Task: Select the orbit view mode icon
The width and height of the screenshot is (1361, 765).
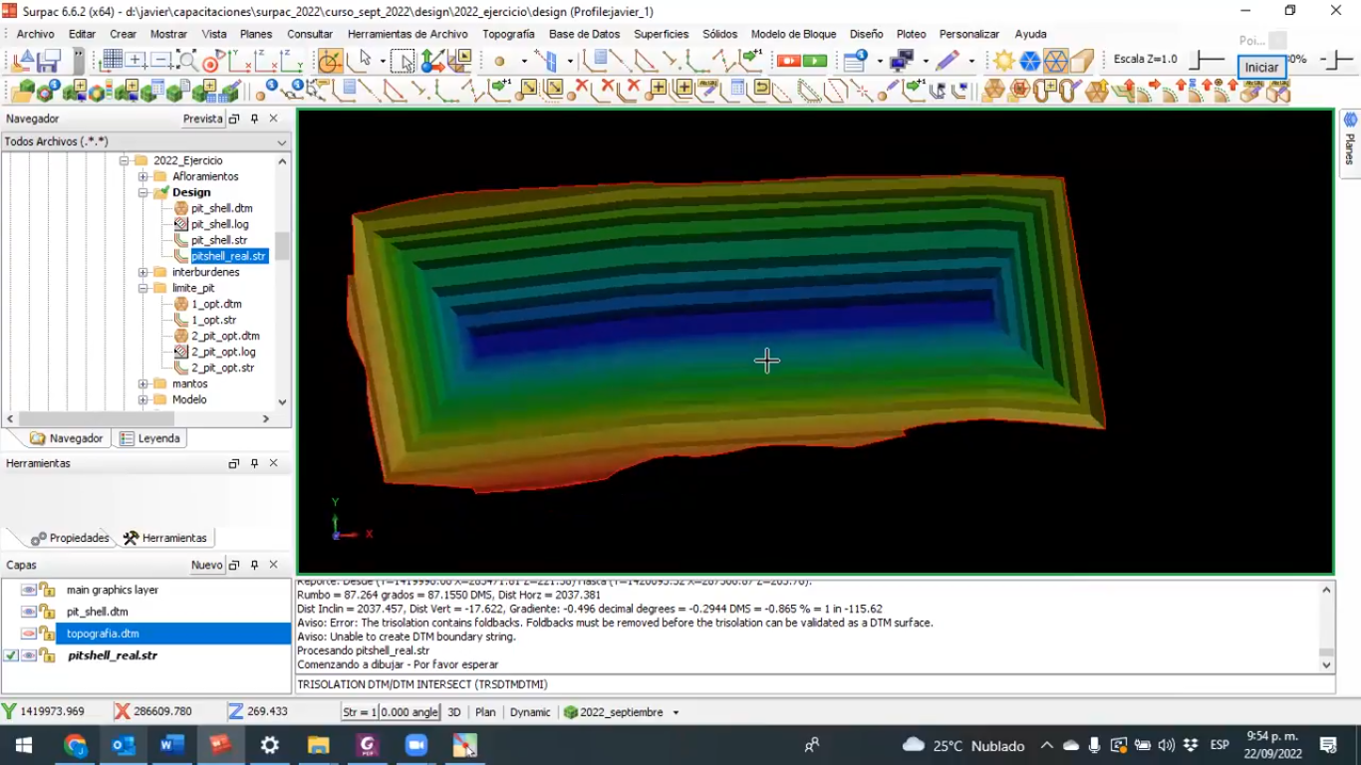Action: pyautogui.click(x=330, y=61)
